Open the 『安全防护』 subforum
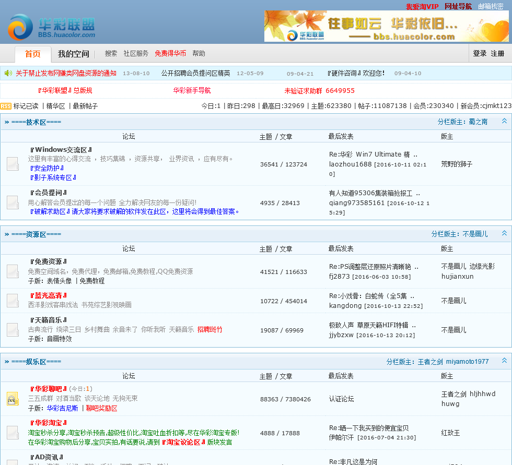Viewport: 512px width, 465px height. pyautogui.click(x=46, y=168)
